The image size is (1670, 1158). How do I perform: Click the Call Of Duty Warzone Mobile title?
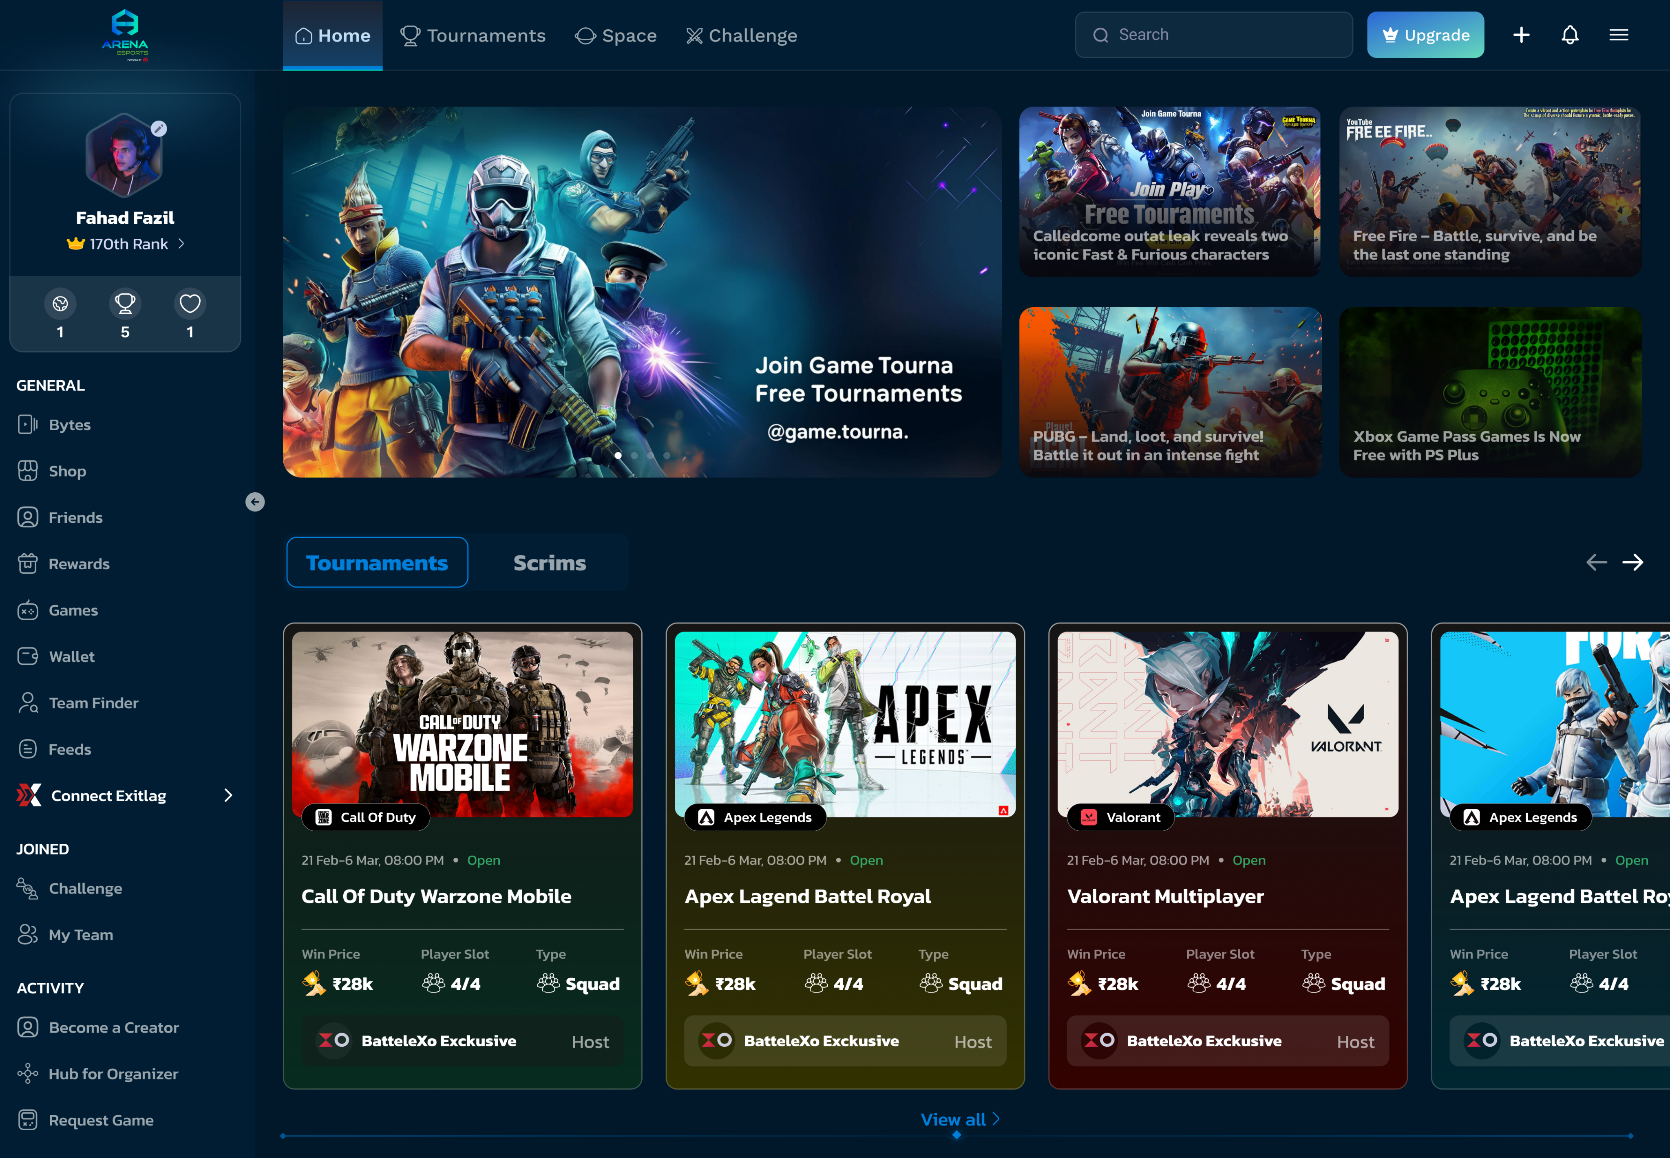point(436,897)
